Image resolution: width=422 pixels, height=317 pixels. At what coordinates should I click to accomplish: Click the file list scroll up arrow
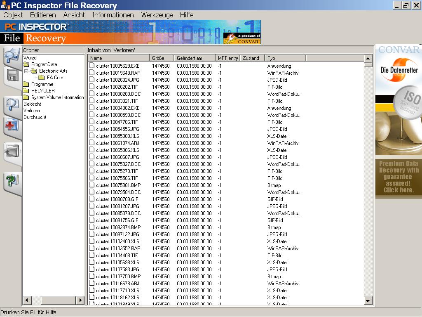pos(368,59)
